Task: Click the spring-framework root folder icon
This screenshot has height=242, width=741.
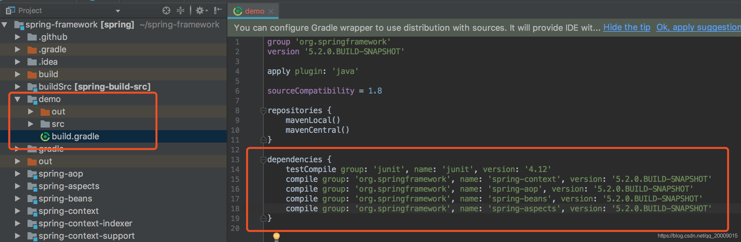Action: 19,25
